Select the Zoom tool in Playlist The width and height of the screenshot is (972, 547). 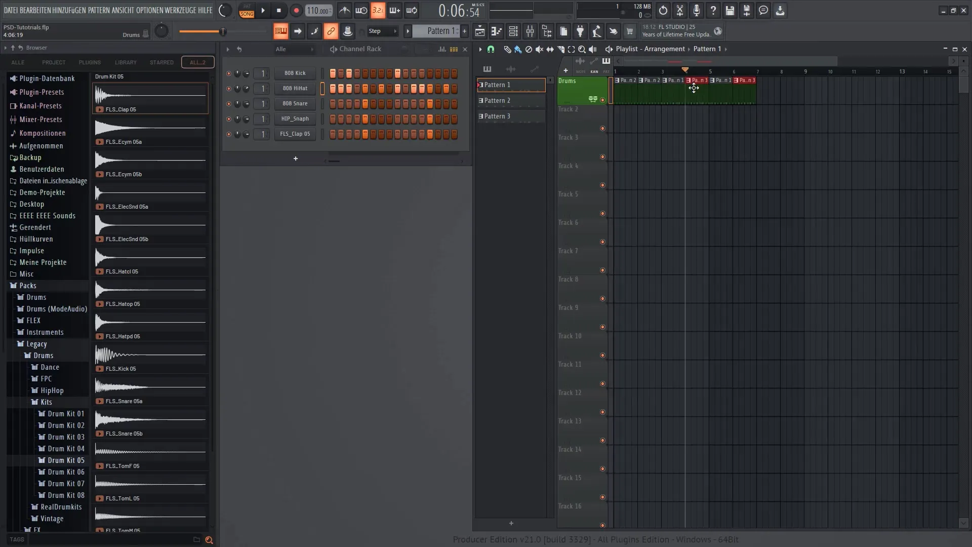pos(582,49)
